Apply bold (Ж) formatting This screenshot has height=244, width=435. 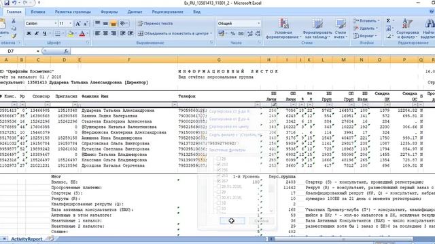click(29, 33)
